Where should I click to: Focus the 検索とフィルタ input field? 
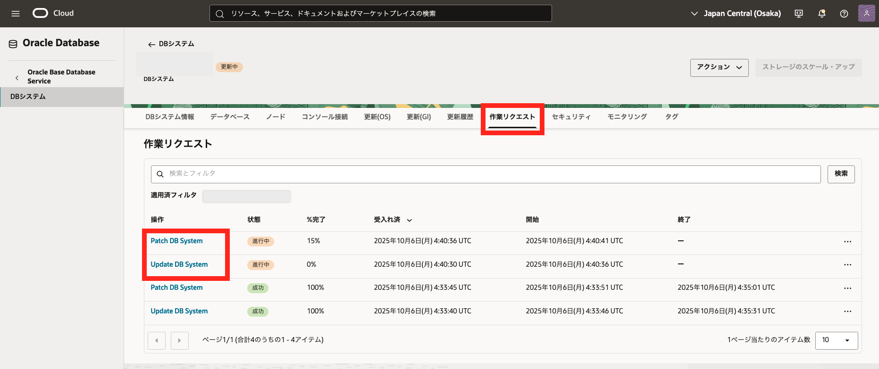click(x=486, y=174)
